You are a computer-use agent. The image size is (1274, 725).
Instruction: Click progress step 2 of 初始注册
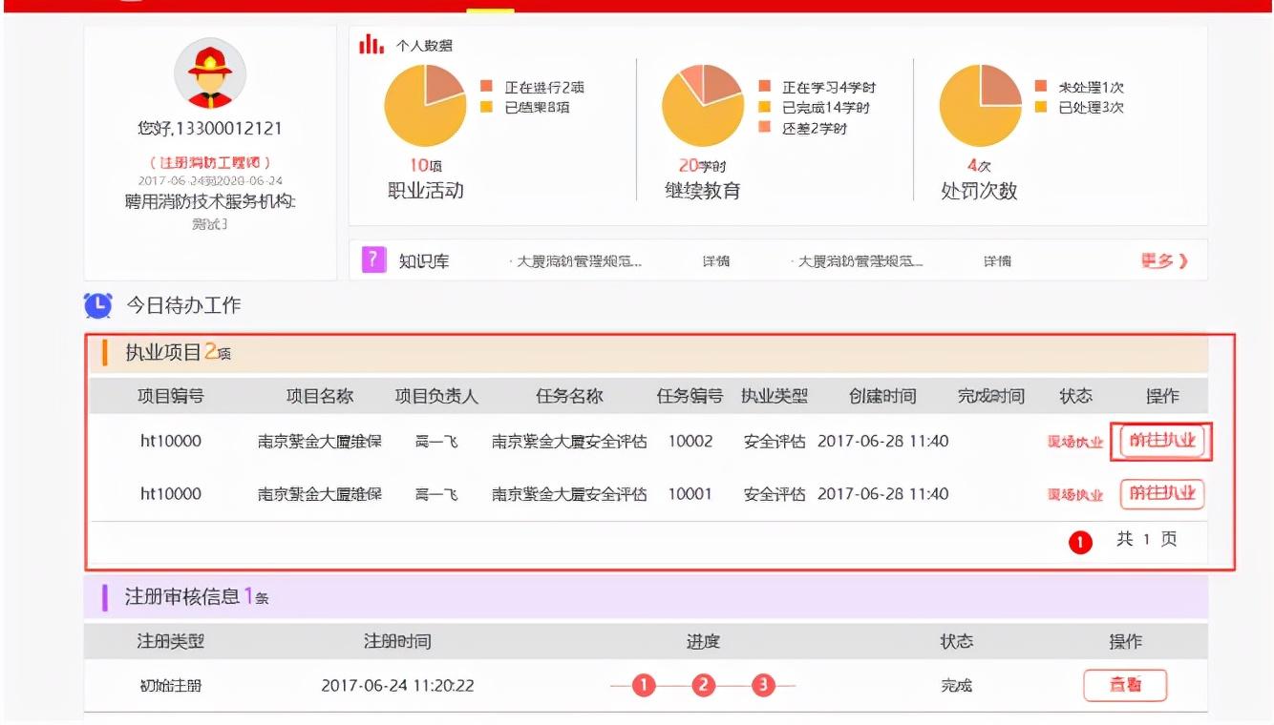[704, 685]
